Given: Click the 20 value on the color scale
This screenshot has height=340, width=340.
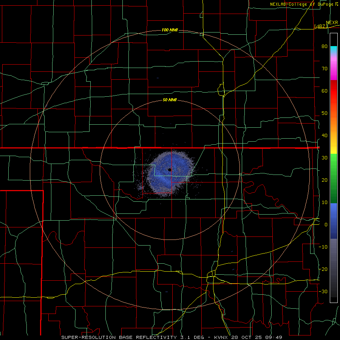Looking at the screenshot, I should (x=325, y=180).
